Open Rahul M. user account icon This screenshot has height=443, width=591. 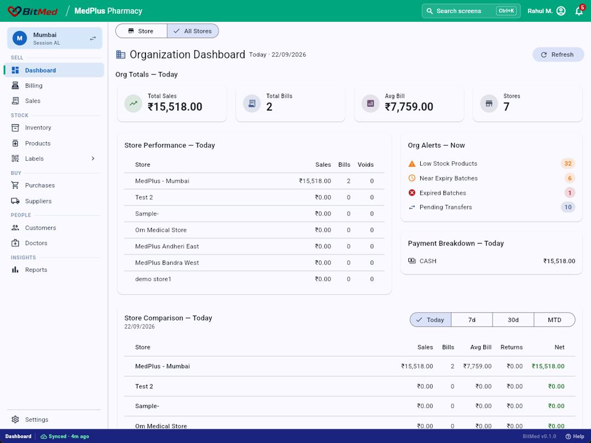click(561, 11)
